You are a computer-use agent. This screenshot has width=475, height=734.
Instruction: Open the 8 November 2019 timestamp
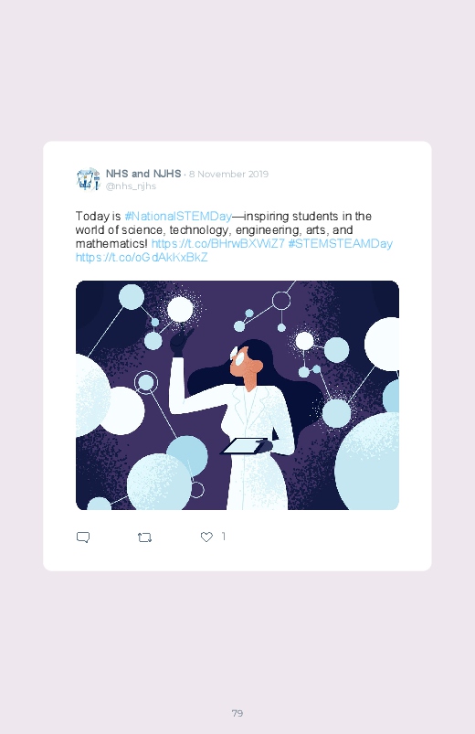[x=229, y=175]
